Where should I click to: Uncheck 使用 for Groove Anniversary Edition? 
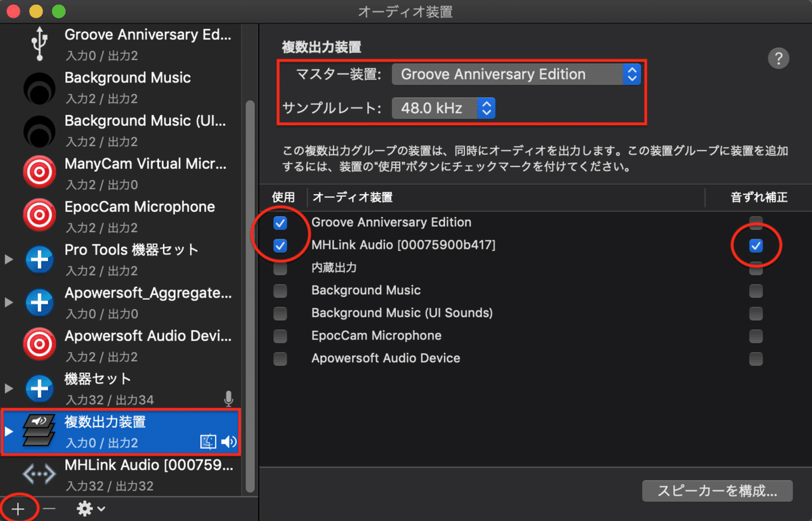click(280, 223)
